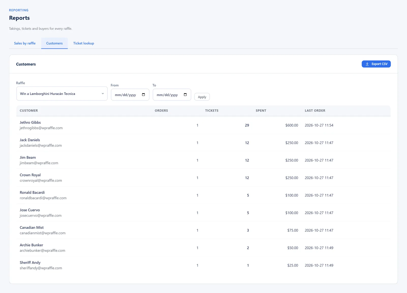Click the $75.00 spent value
This screenshot has width=407, height=293.
pyautogui.click(x=293, y=230)
